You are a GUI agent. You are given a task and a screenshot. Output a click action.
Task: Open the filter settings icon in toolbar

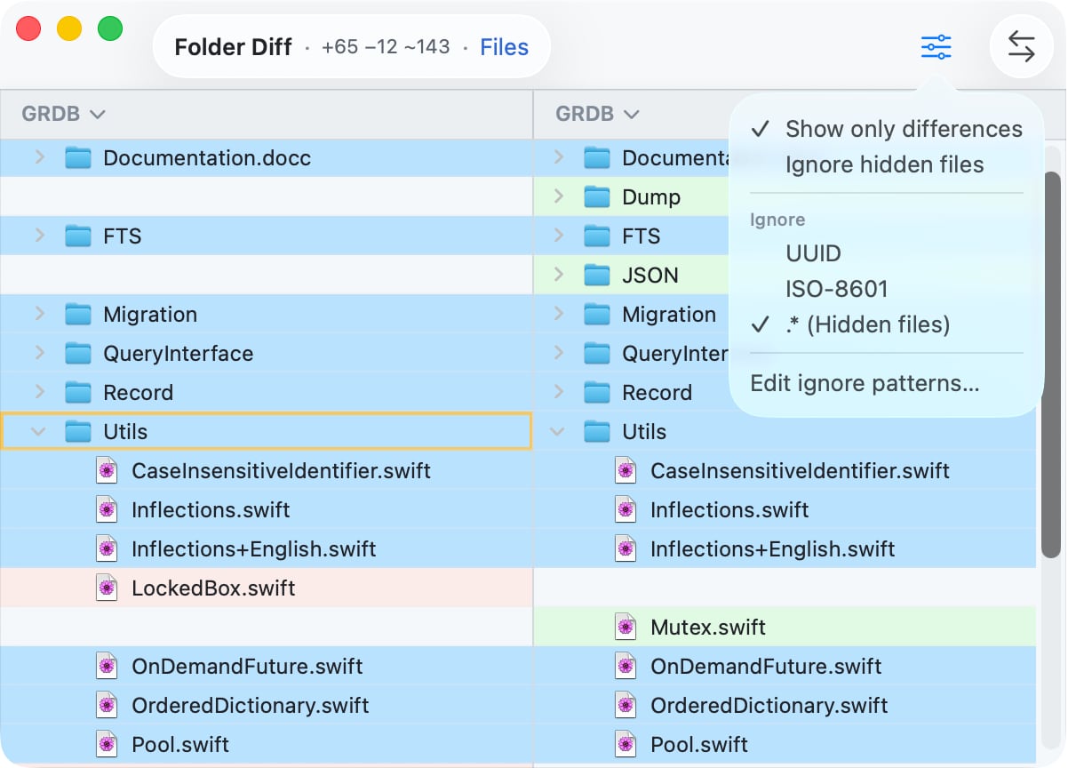click(x=936, y=47)
